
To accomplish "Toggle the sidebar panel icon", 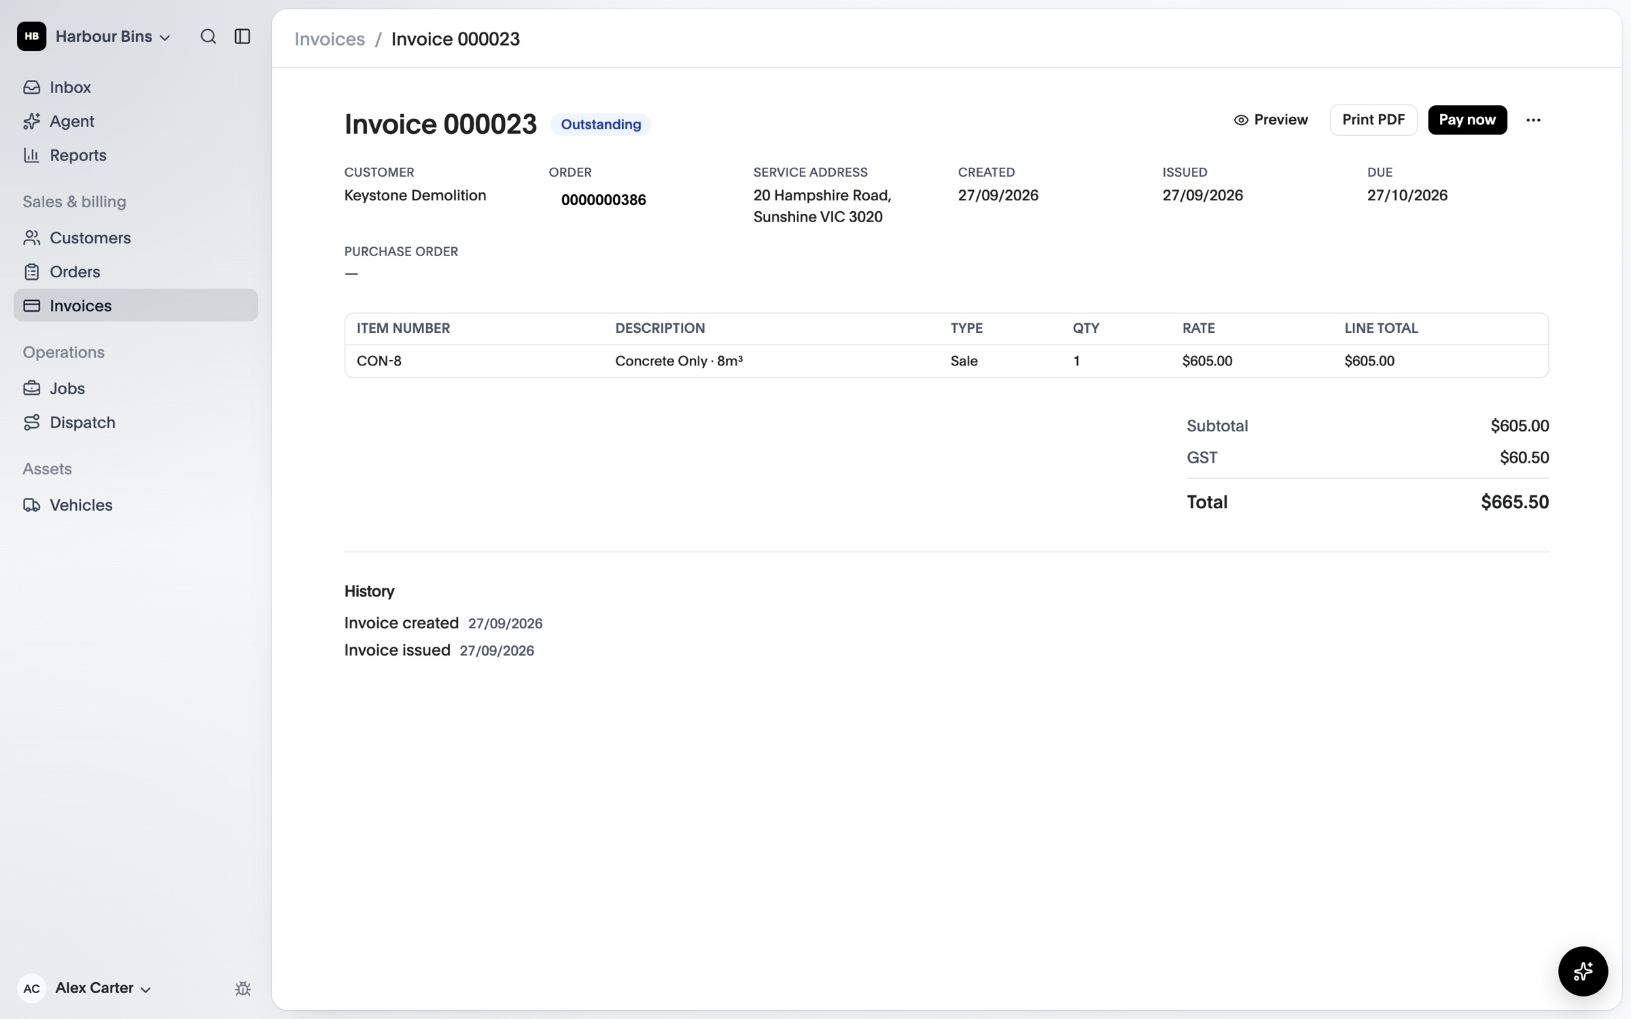I will click(x=243, y=37).
